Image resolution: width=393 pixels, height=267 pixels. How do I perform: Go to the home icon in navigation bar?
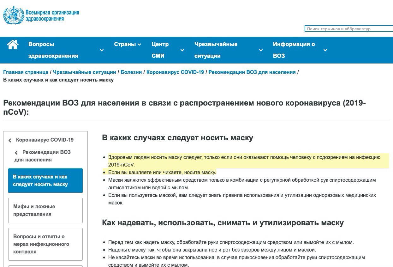pos(13,45)
